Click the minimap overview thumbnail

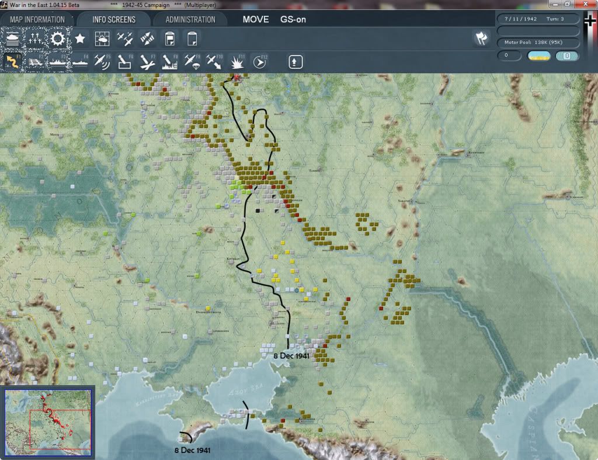click(48, 422)
